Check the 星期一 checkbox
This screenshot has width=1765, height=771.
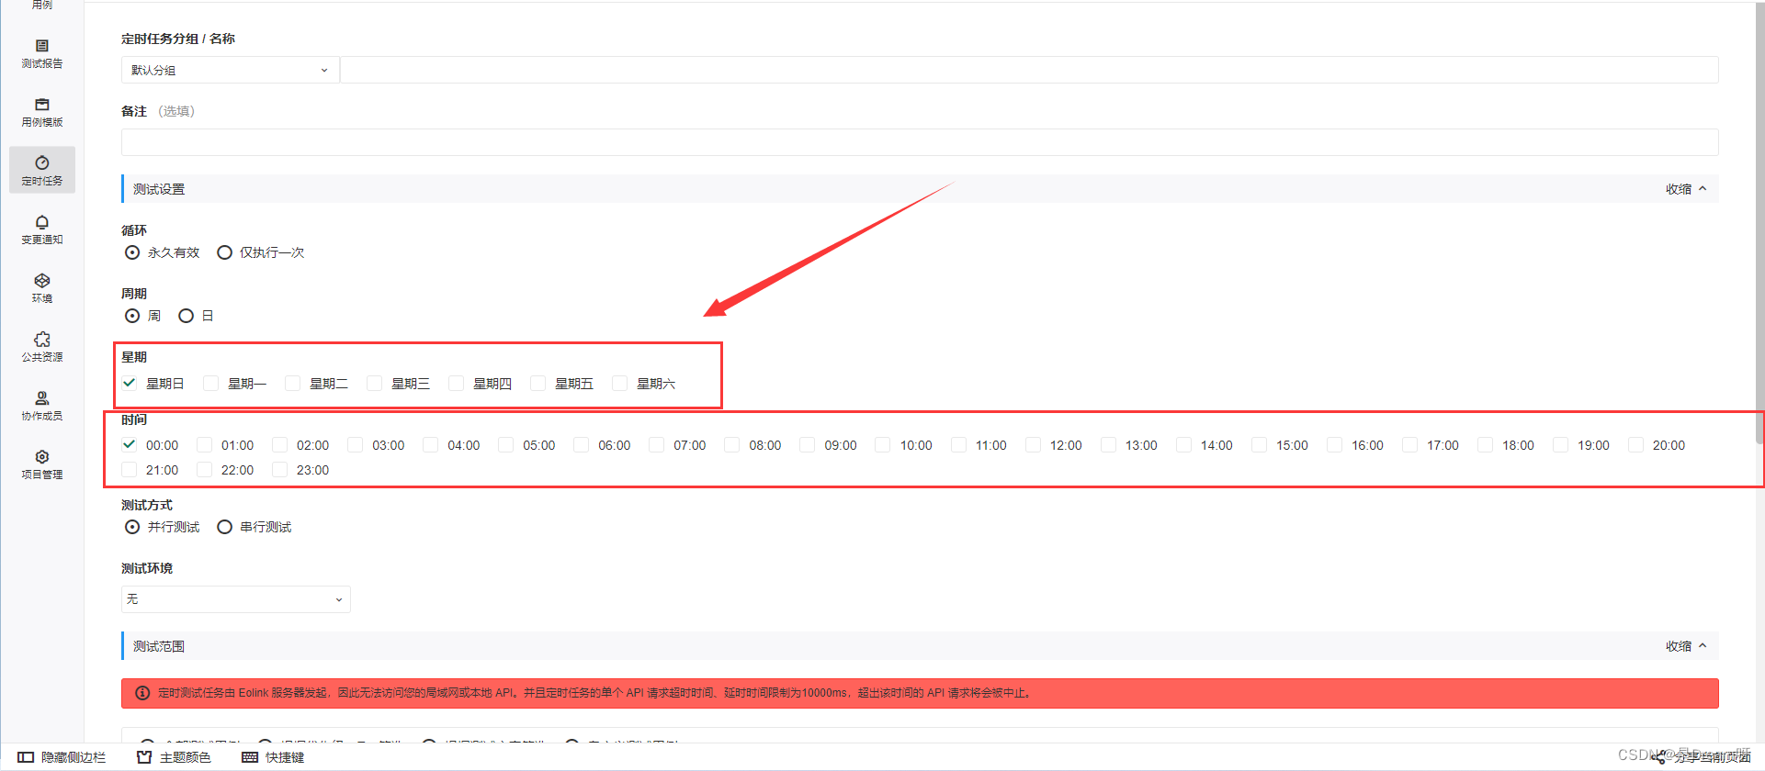click(x=211, y=383)
